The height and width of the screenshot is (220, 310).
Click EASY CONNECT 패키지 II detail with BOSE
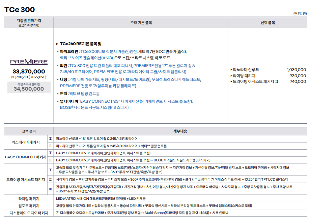133,160
